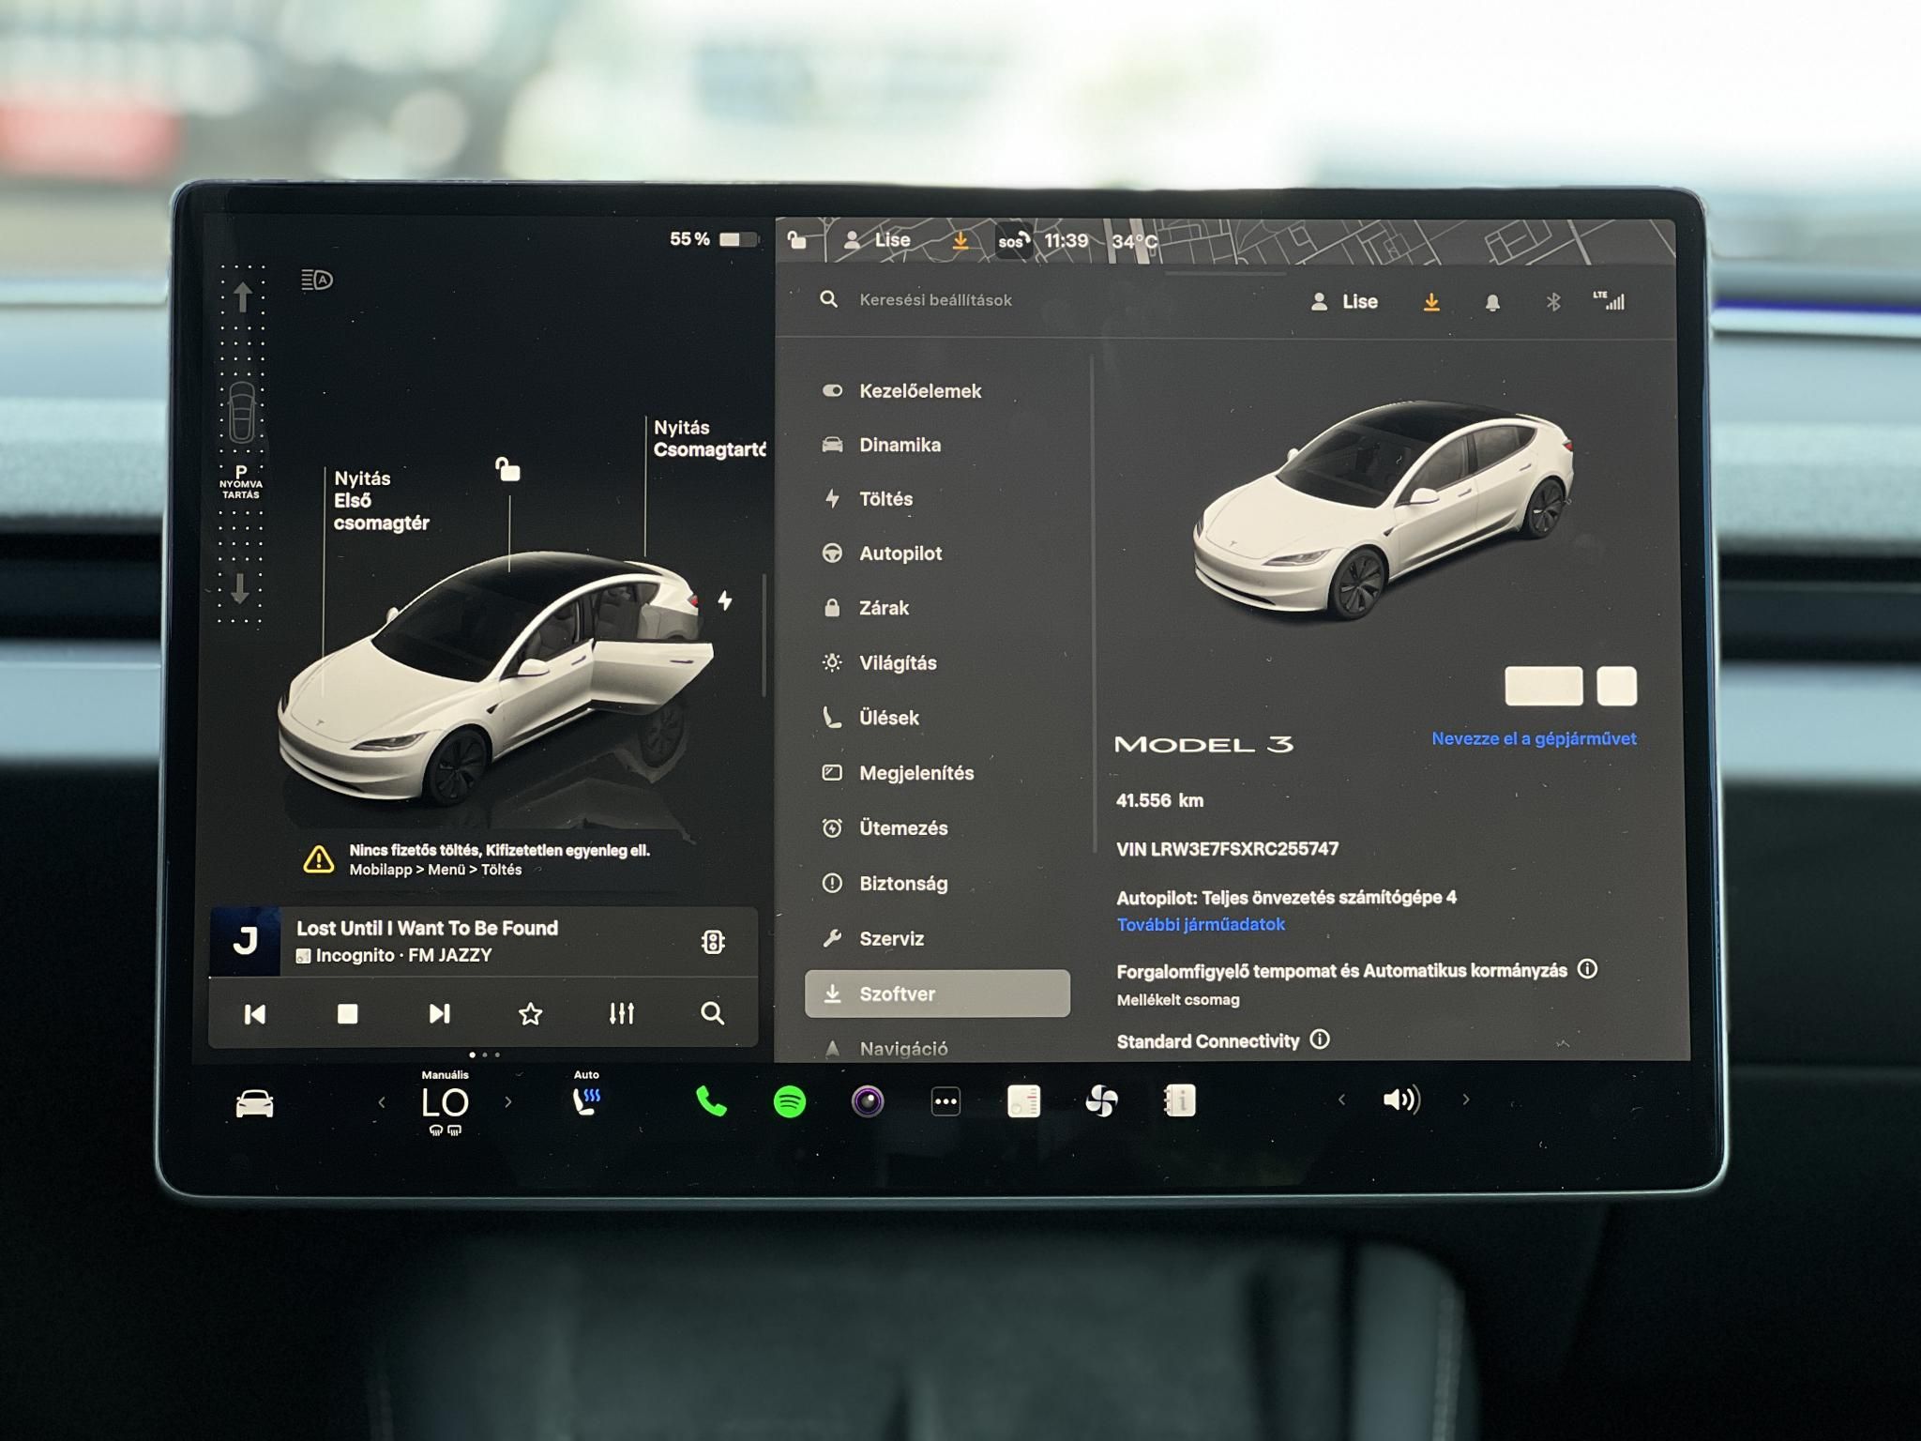
Task: Open the owner's manual app
Action: (x=1179, y=1100)
